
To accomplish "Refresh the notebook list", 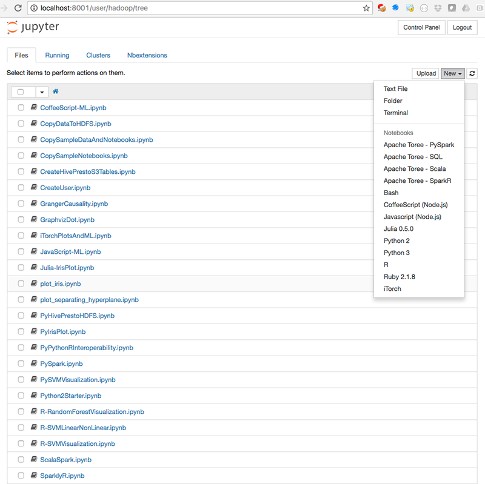I will tap(472, 73).
